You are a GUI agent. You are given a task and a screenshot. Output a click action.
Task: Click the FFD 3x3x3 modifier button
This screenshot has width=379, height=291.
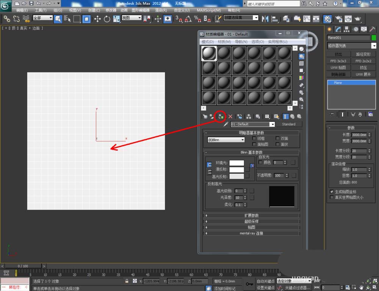click(338, 61)
